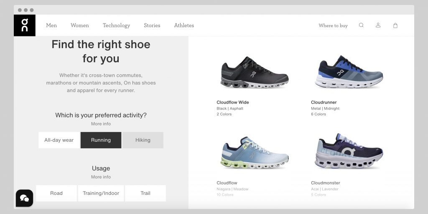Click the 6 Colors text
The width and height of the screenshot is (428, 214).
pos(318,114)
